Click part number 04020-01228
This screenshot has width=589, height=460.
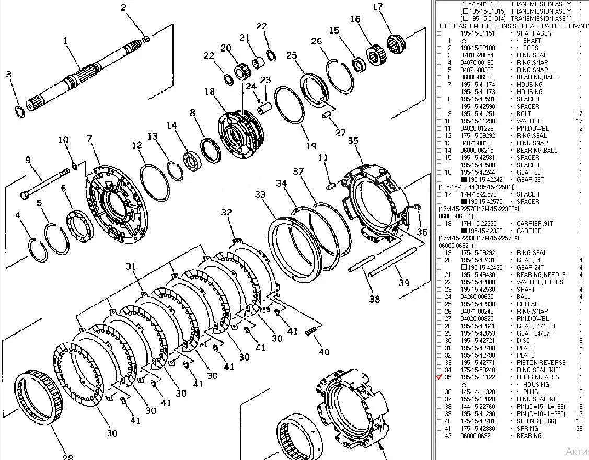click(x=478, y=129)
